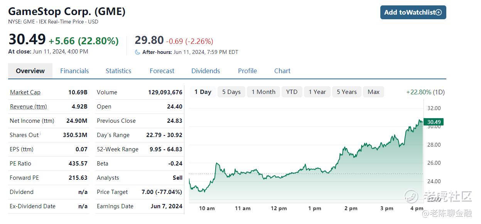Switch to the Chart tab

(282, 71)
